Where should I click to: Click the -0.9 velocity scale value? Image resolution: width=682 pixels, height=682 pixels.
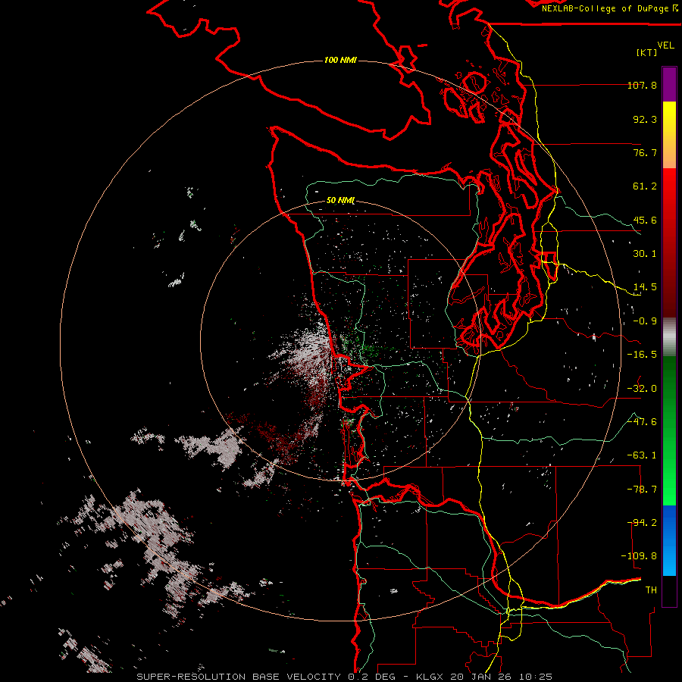pos(645,321)
